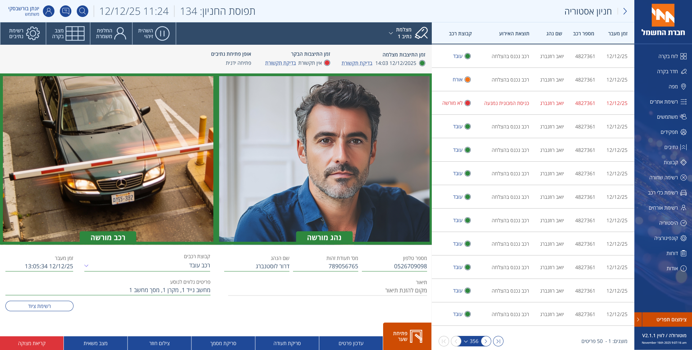Screen dimensions: 692x350
Task: Open control mode (מצב בקרה) grid icon
Action: pos(68,34)
